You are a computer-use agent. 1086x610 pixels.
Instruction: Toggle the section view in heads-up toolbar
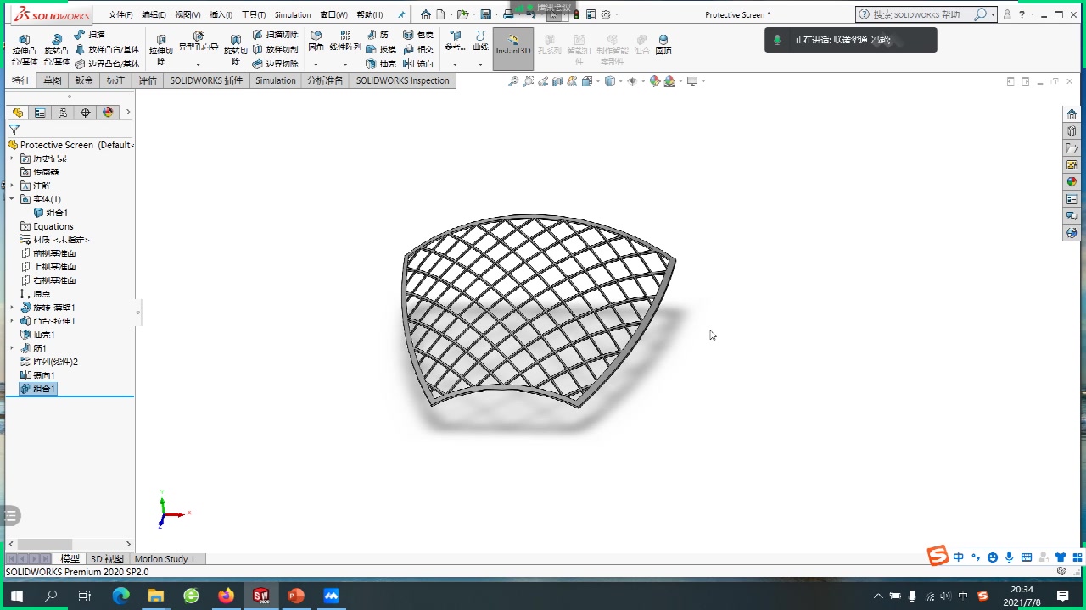[x=558, y=80]
